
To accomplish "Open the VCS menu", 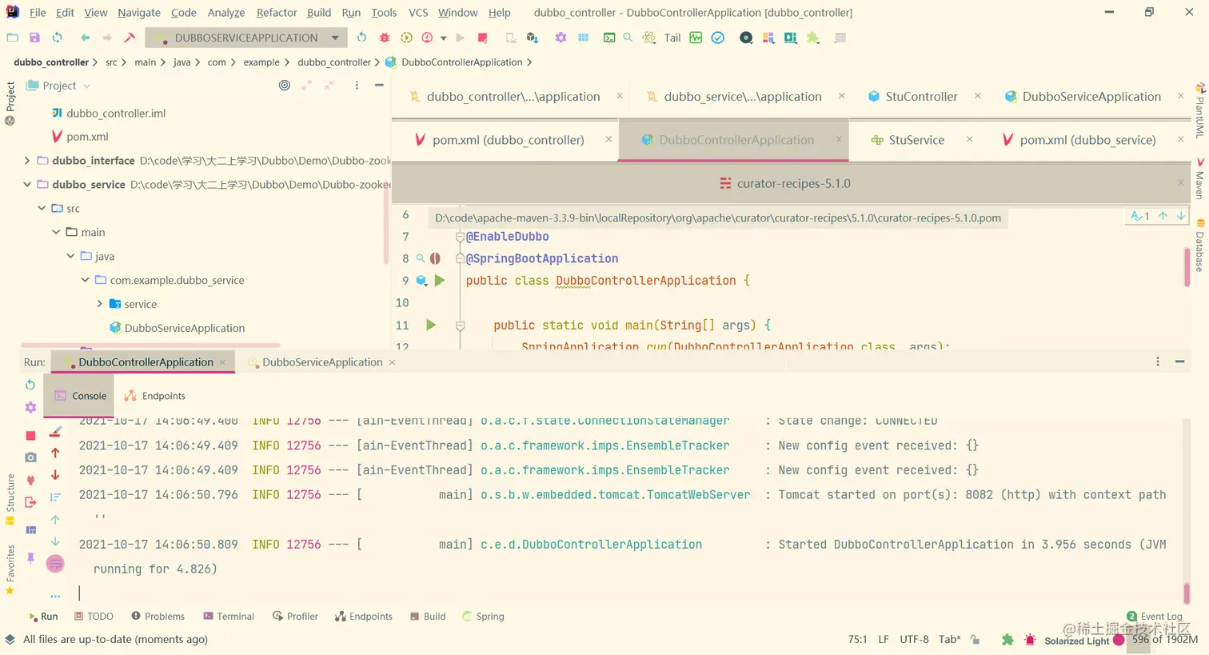I will tap(418, 13).
